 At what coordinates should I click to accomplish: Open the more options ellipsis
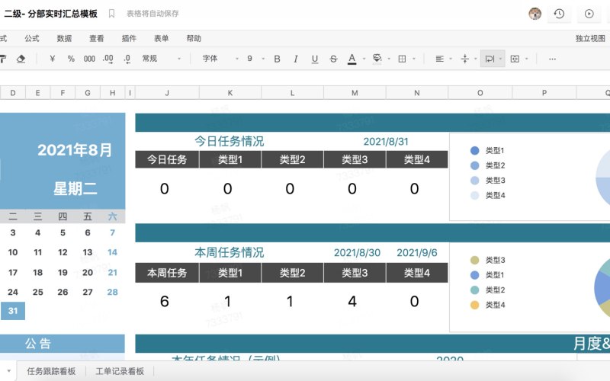pos(552,59)
